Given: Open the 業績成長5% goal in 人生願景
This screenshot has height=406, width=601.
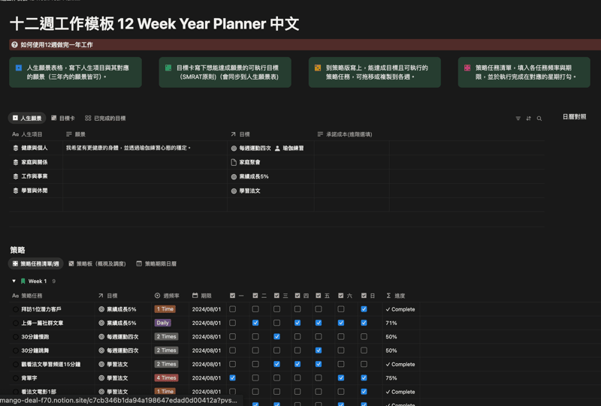Looking at the screenshot, I should [x=253, y=176].
